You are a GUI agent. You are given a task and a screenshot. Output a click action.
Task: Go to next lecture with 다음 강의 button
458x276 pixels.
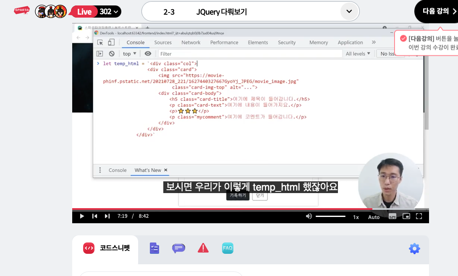point(437,11)
